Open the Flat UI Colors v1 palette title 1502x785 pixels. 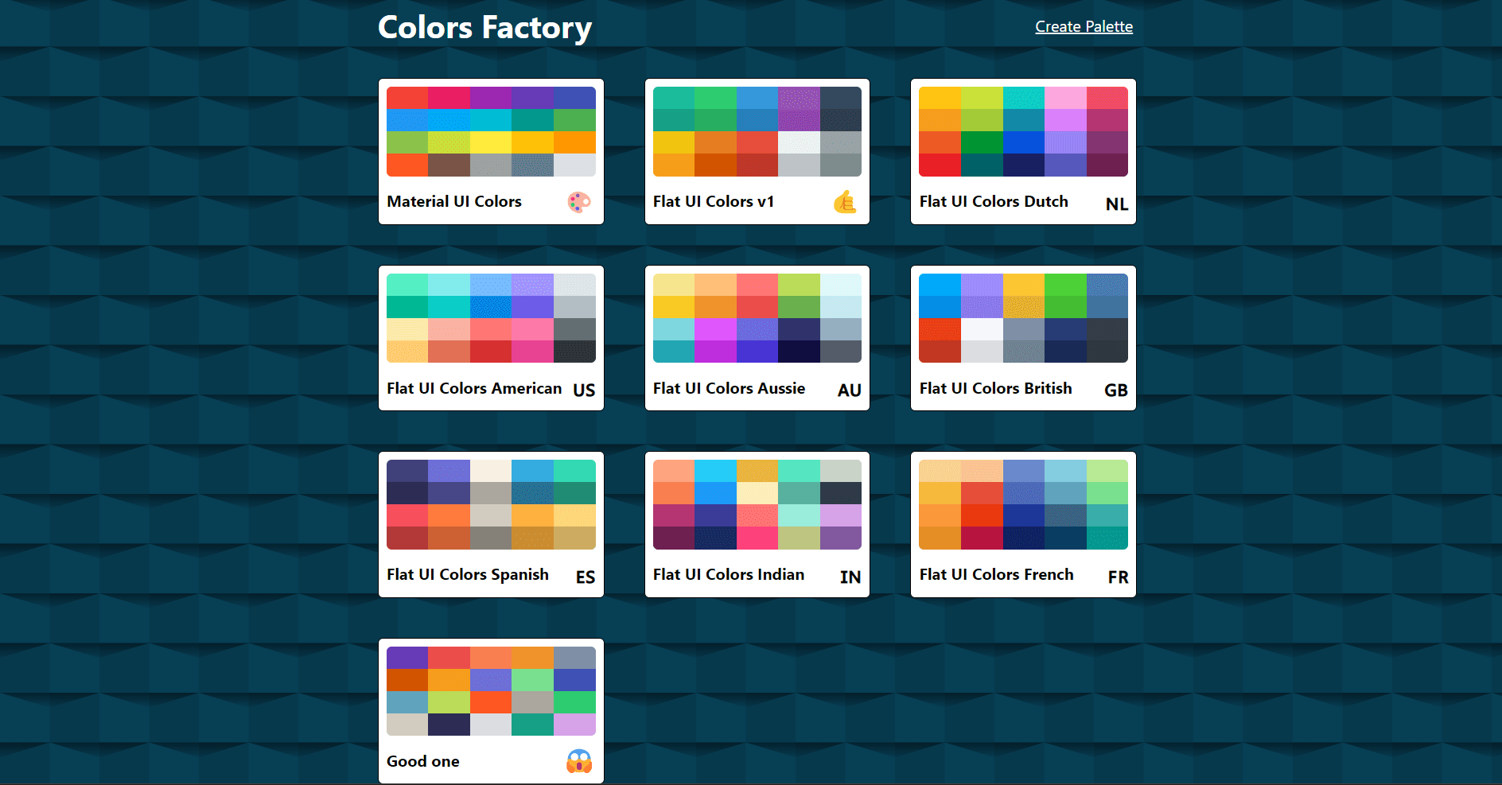click(714, 201)
